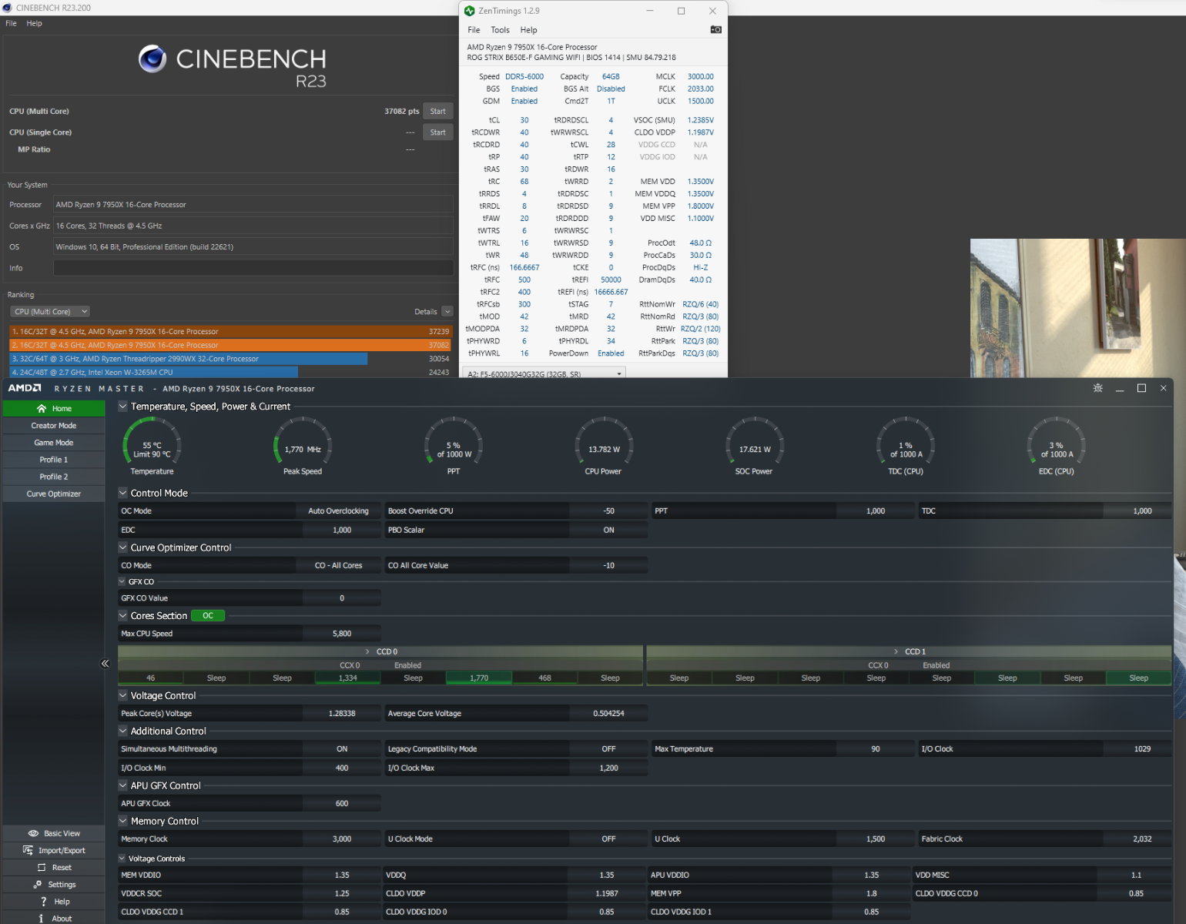Click Boost Override CPU value -50
Viewport: 1186px width, 924px height.
[608, 511]
